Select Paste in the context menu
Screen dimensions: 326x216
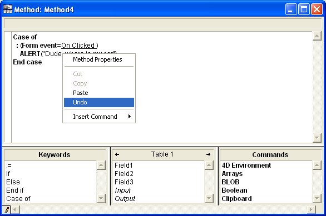99,93
